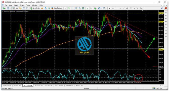
Task: Select the W1 timeframe button
Action: coord(166,34)
